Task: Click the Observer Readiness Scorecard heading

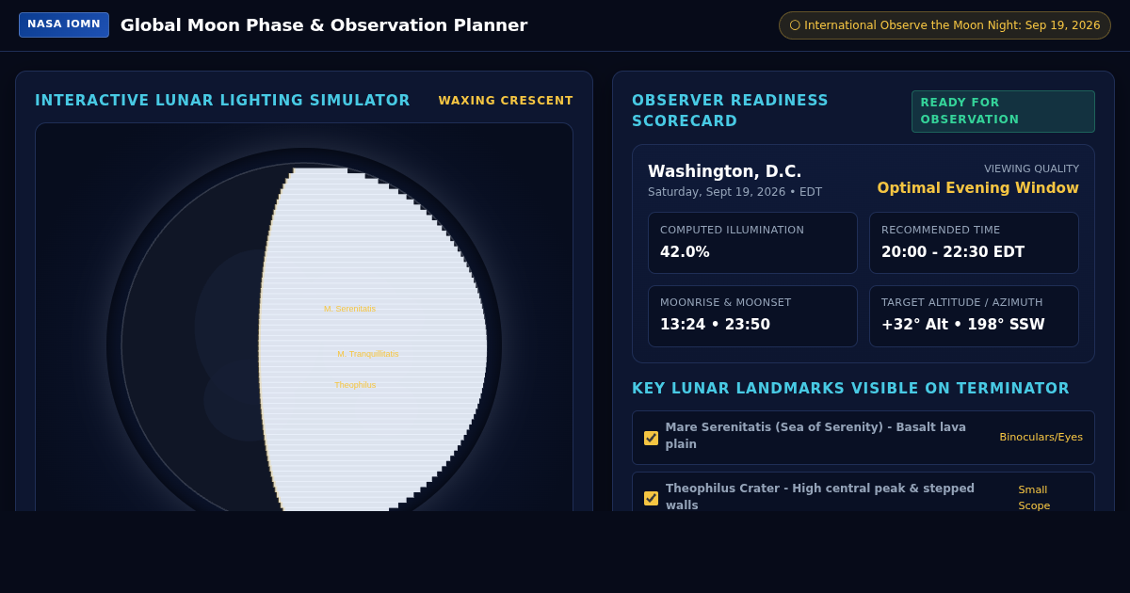Action: (730, 111)
